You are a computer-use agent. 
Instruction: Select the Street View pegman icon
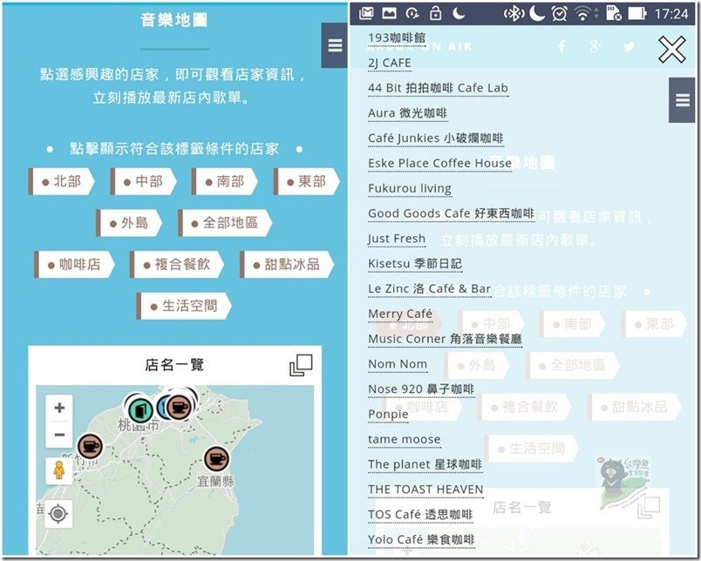(59, 470)
